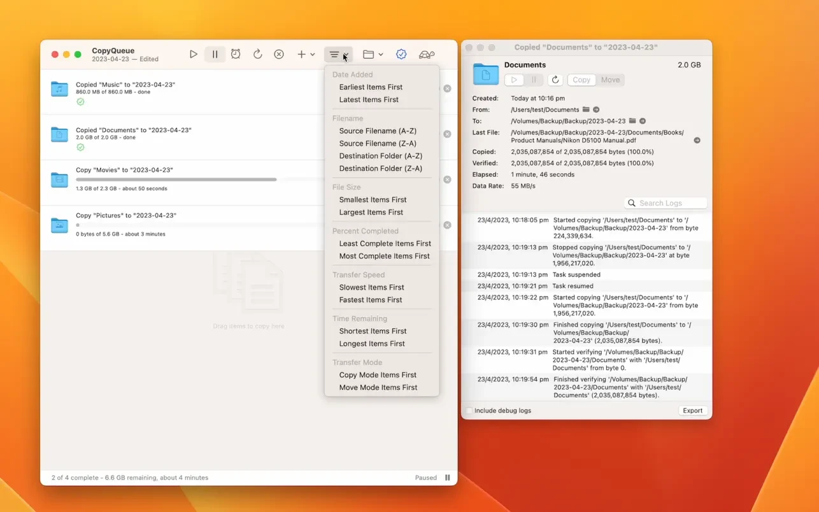Click the Play button in the CopyQueue toolbar
819x512 pixels.
tap(194, 55)
